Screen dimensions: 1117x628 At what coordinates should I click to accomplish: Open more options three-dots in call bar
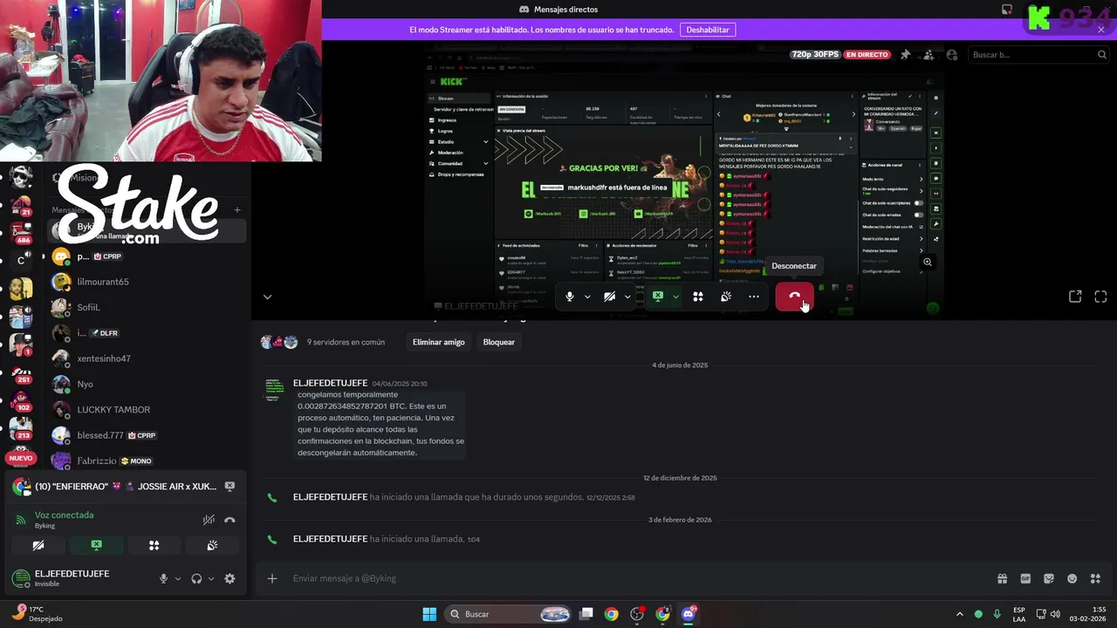754,297
